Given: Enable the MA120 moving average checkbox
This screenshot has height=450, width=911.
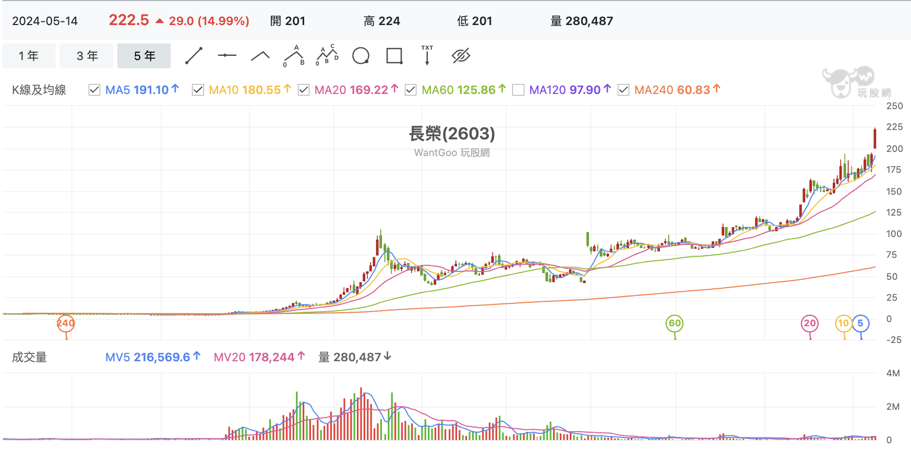Looking at the screenshot, I should (x=518, y=90).
